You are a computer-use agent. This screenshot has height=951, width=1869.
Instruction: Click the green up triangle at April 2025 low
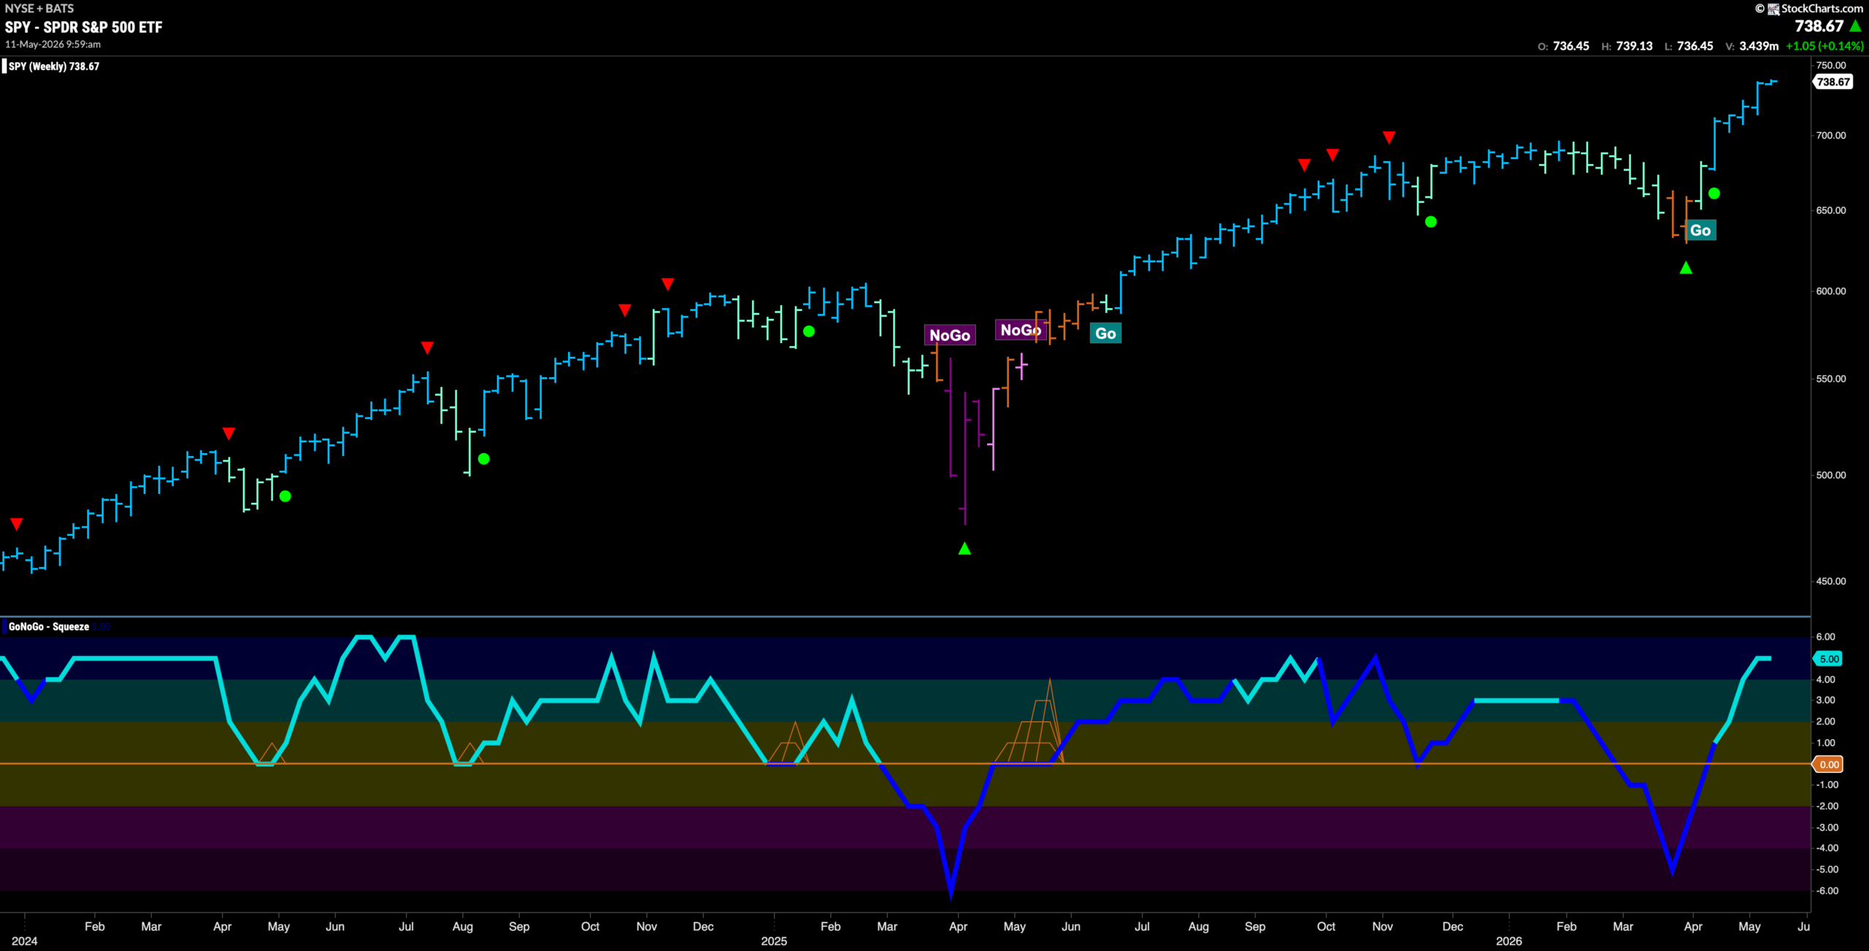964,548
